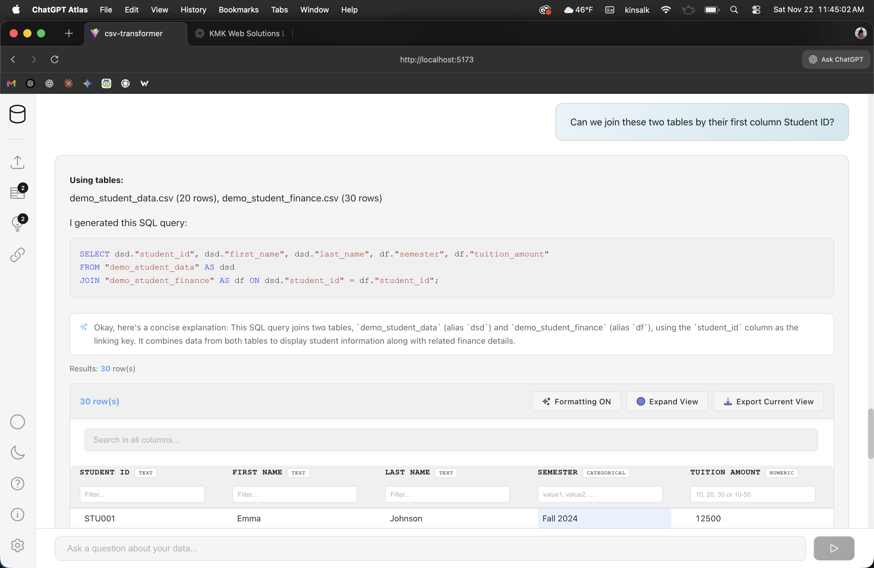Click the upload data icon

[x=17, y=162]
